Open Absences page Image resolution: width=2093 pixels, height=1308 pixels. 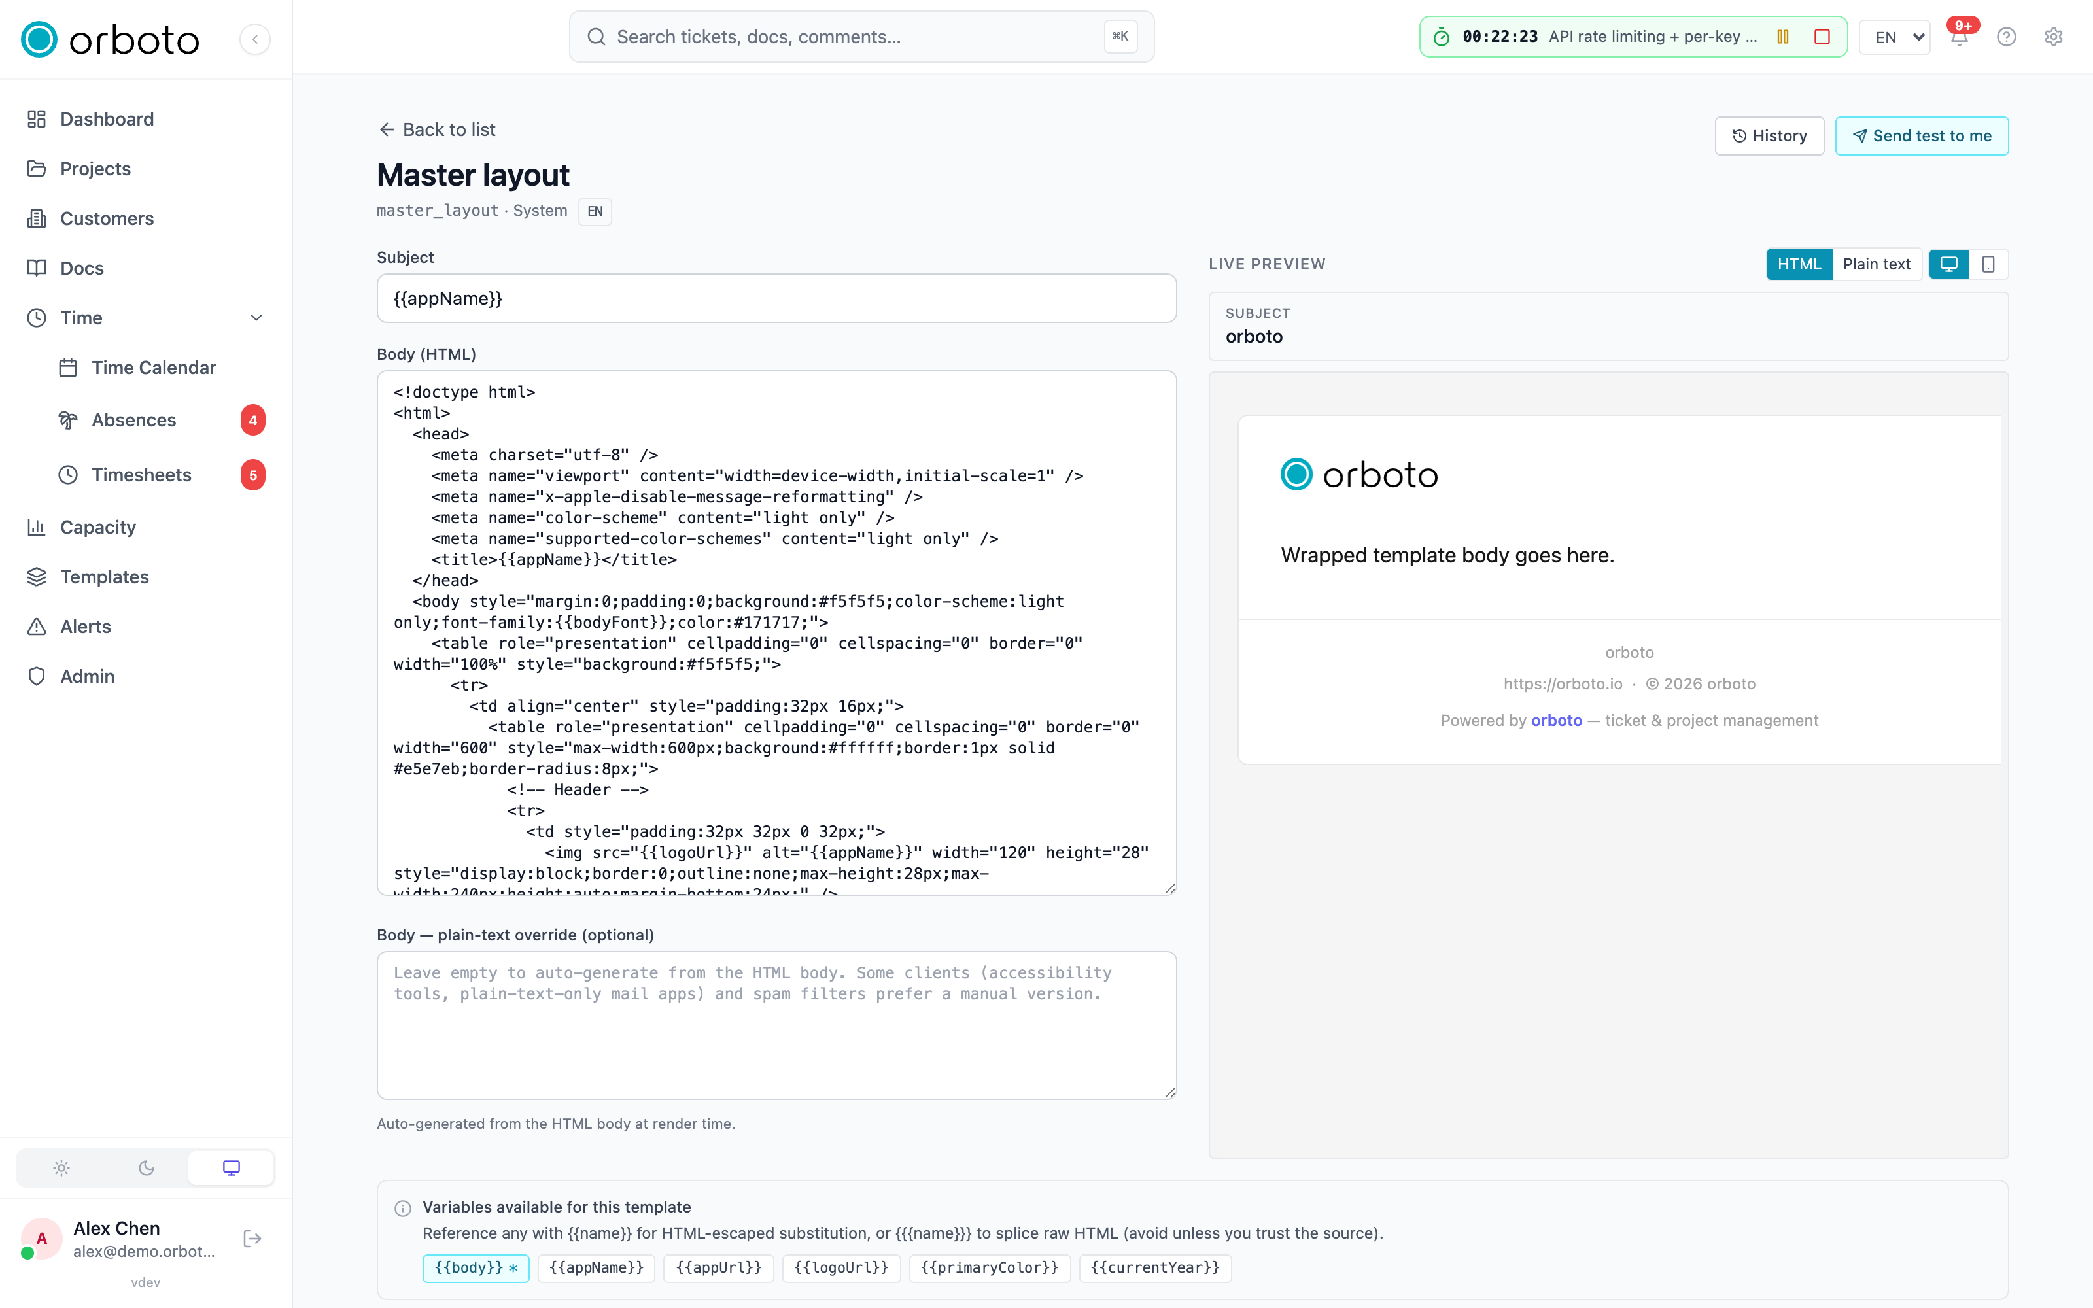click(x=133, y=420)
